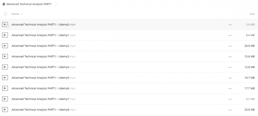The width and height of the screenshot is (258, 116).
Task: Open the Udemy2.mp4 file name link
Action: pyautogui.click(x=44, y=46)
